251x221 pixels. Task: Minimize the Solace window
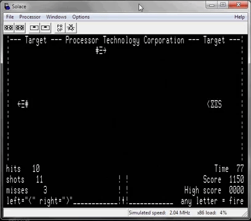coord(212,5)
